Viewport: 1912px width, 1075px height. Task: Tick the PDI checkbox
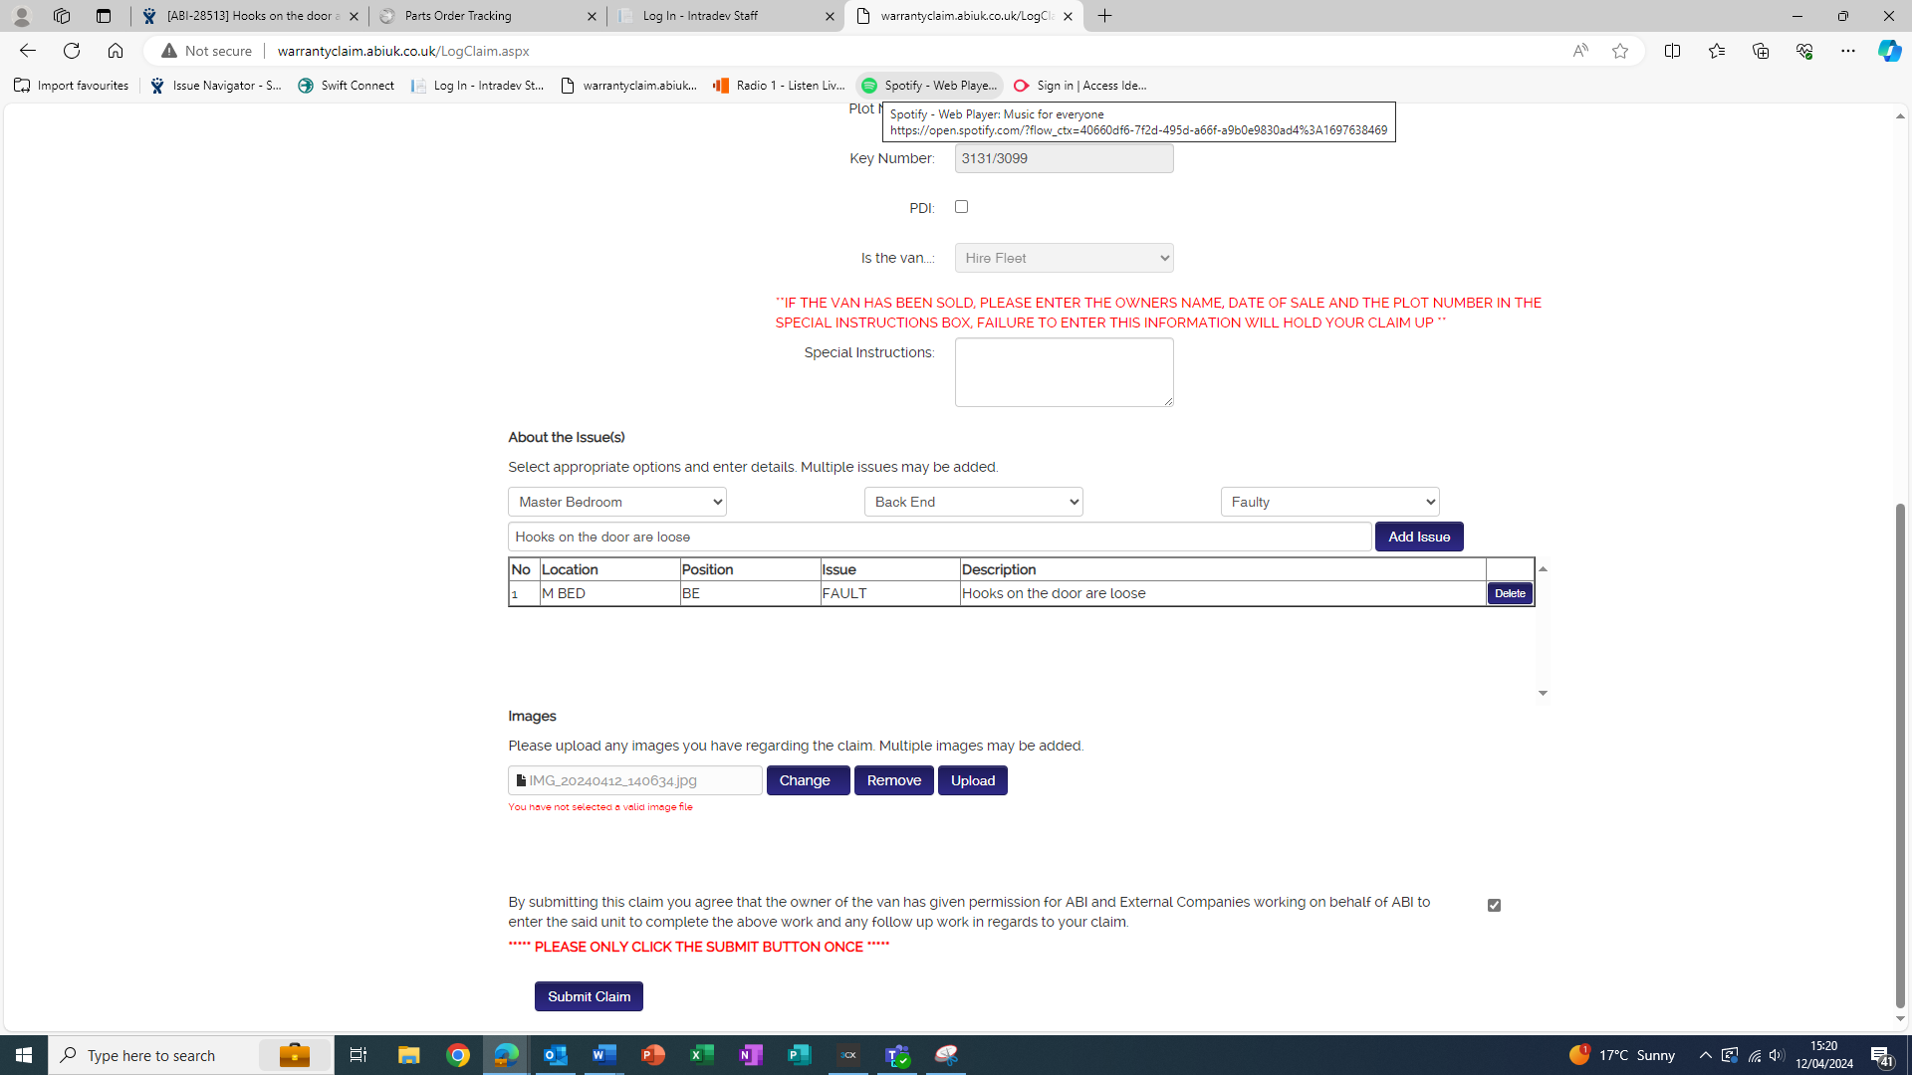(x=961, y=207)
